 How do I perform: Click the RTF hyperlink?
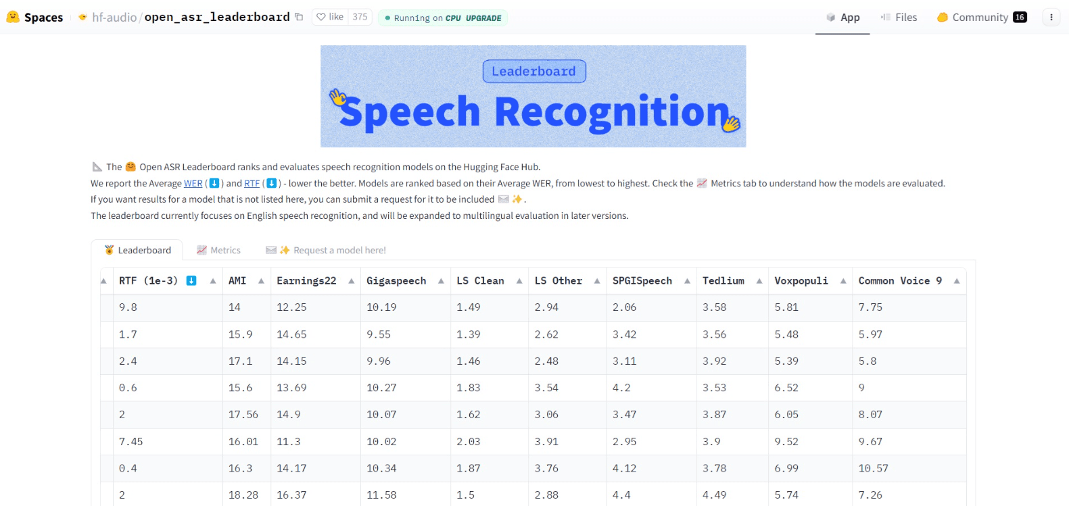[252, 183]
